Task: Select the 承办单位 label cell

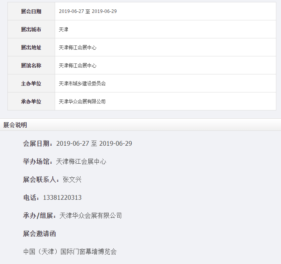Action: [x=31, y=101]
